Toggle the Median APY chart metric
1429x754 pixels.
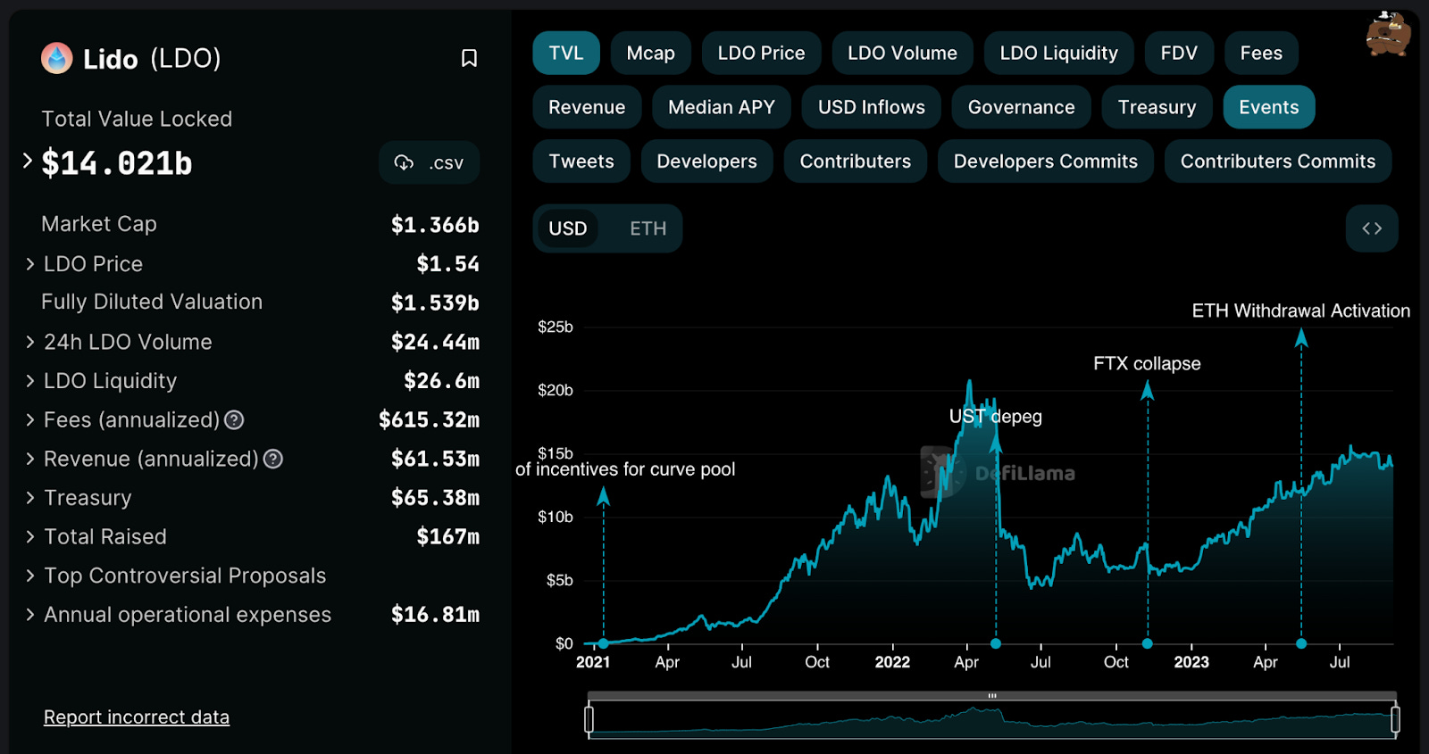(722, 107)
